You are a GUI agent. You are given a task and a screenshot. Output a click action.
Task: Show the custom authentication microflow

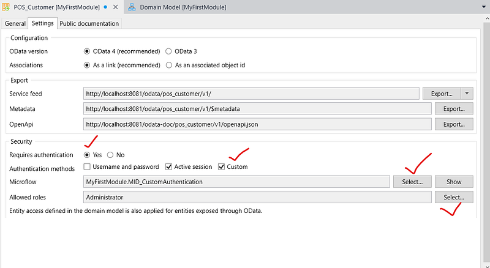[x=454, y=182]
